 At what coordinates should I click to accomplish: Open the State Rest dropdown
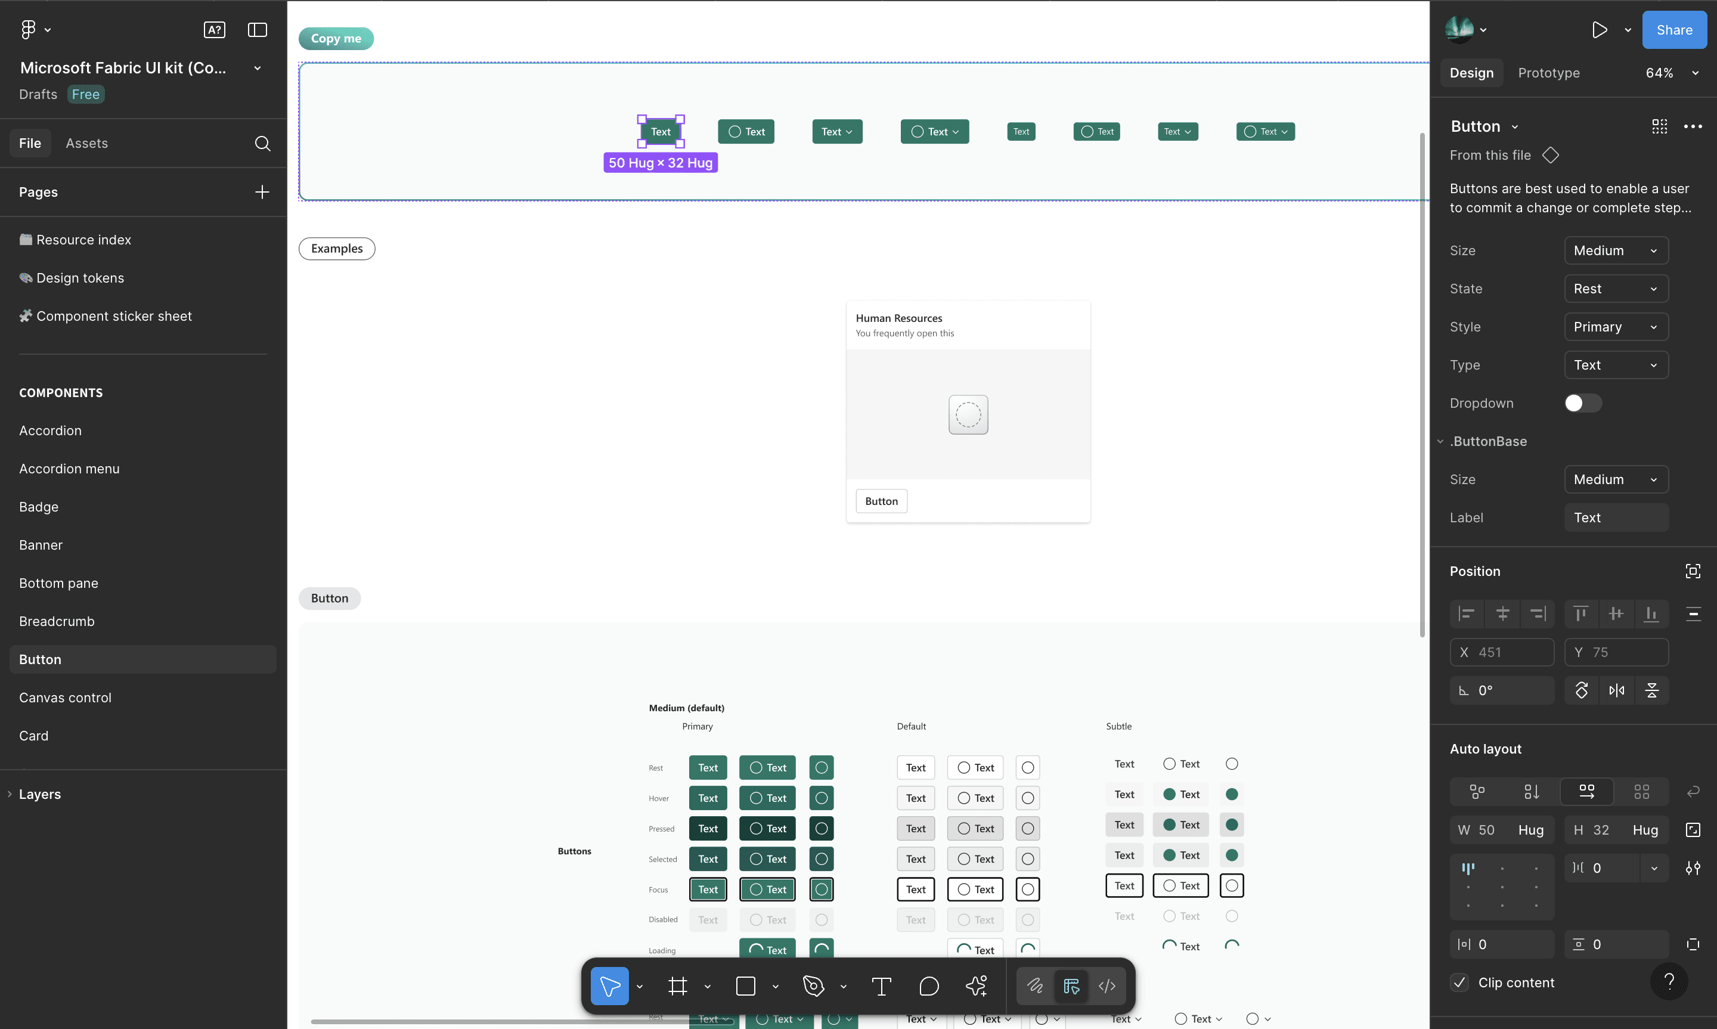click(1615, 289)
